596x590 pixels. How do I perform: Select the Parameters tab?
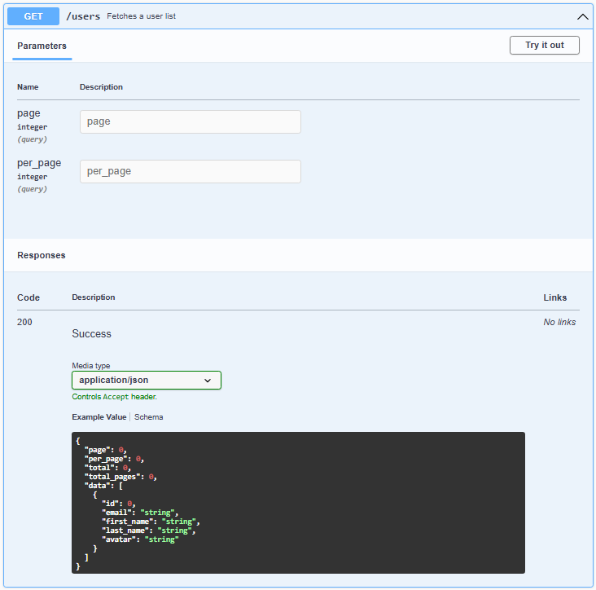coord(42,46)
